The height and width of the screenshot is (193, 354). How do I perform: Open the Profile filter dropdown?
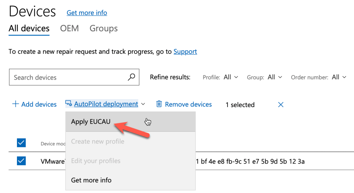[x=231, y=77]
